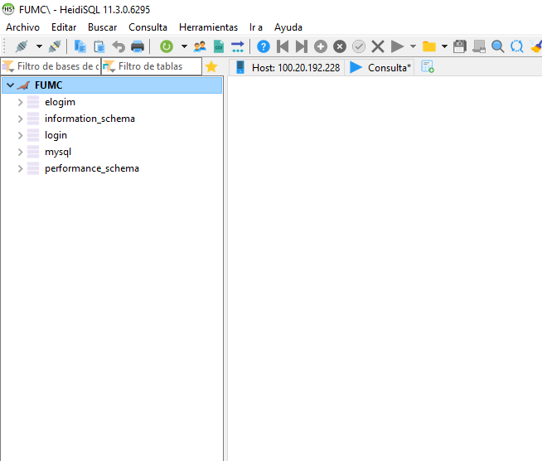Image resolution: width=542 pixels, height=461 pixels.
Task: Click the print icon
Action: (138, 46)
